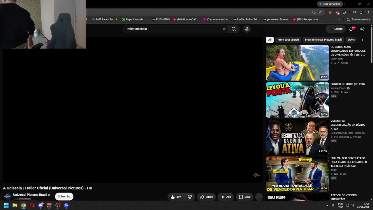Launch Opera from the taskbar
The height and width of the screenshot is (210, 373).
point(32,205)
